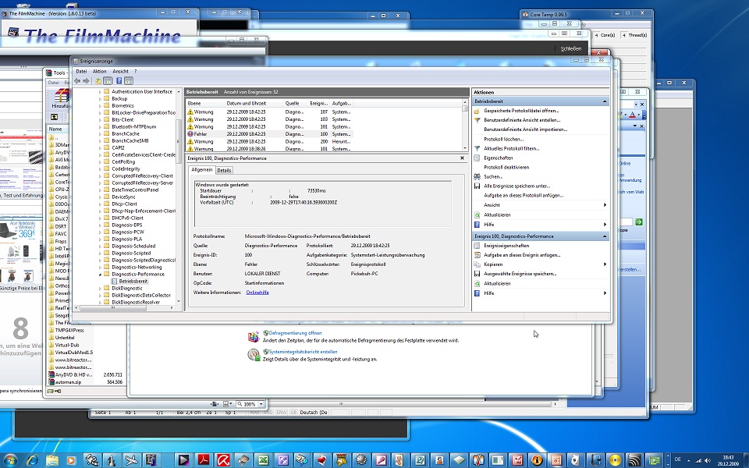Click the Back arrow in Ereignisanzeige toolbar
749x468 pixels.
pos(77,80)
